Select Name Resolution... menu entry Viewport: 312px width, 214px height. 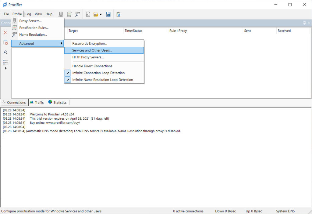37,35
